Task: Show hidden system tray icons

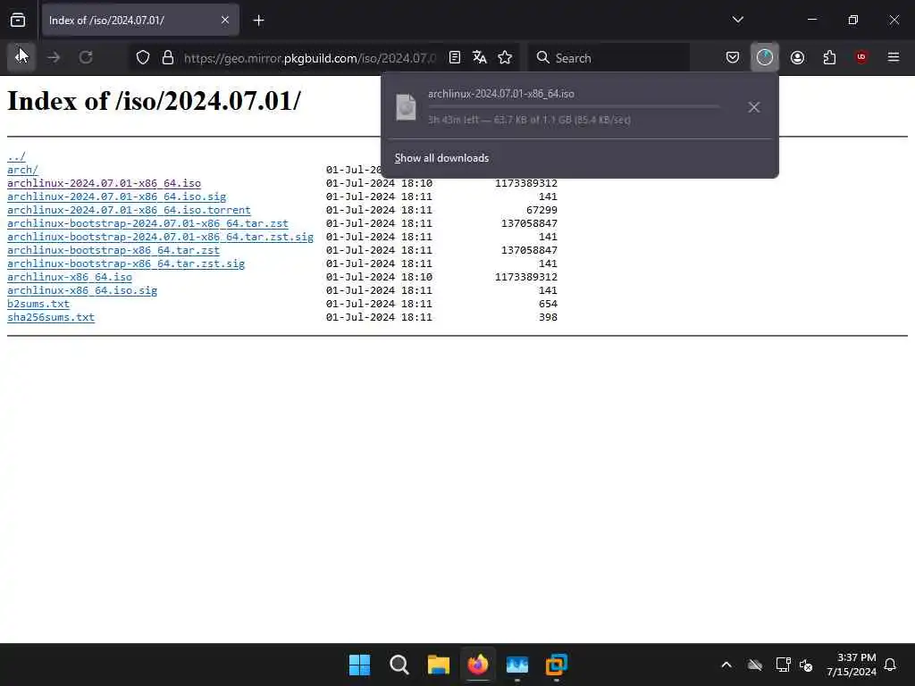Action: point(726,665)
